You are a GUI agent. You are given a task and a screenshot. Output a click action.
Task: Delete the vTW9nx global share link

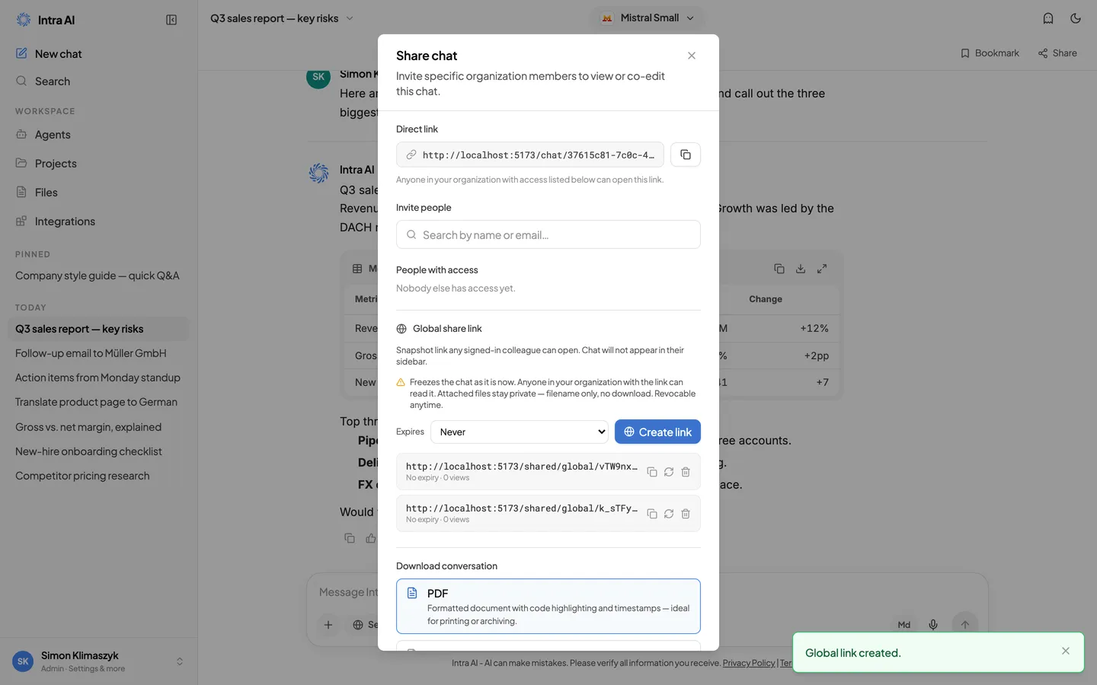(686, 472)
